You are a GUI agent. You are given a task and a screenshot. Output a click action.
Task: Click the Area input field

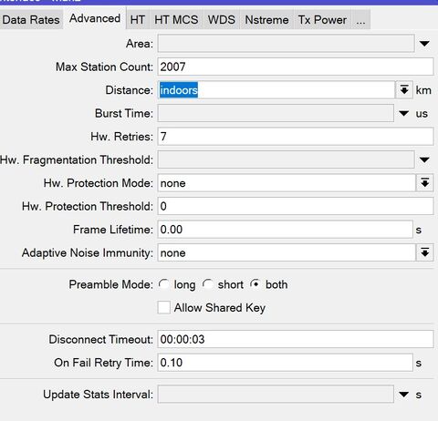(286, 44)
